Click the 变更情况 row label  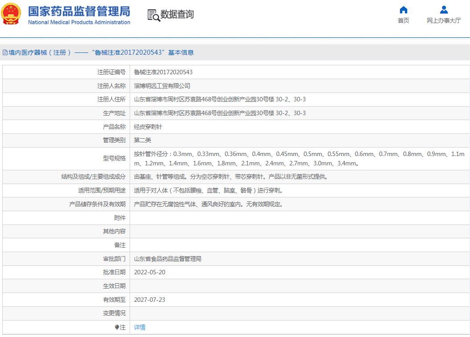click(x=114, y=313)
